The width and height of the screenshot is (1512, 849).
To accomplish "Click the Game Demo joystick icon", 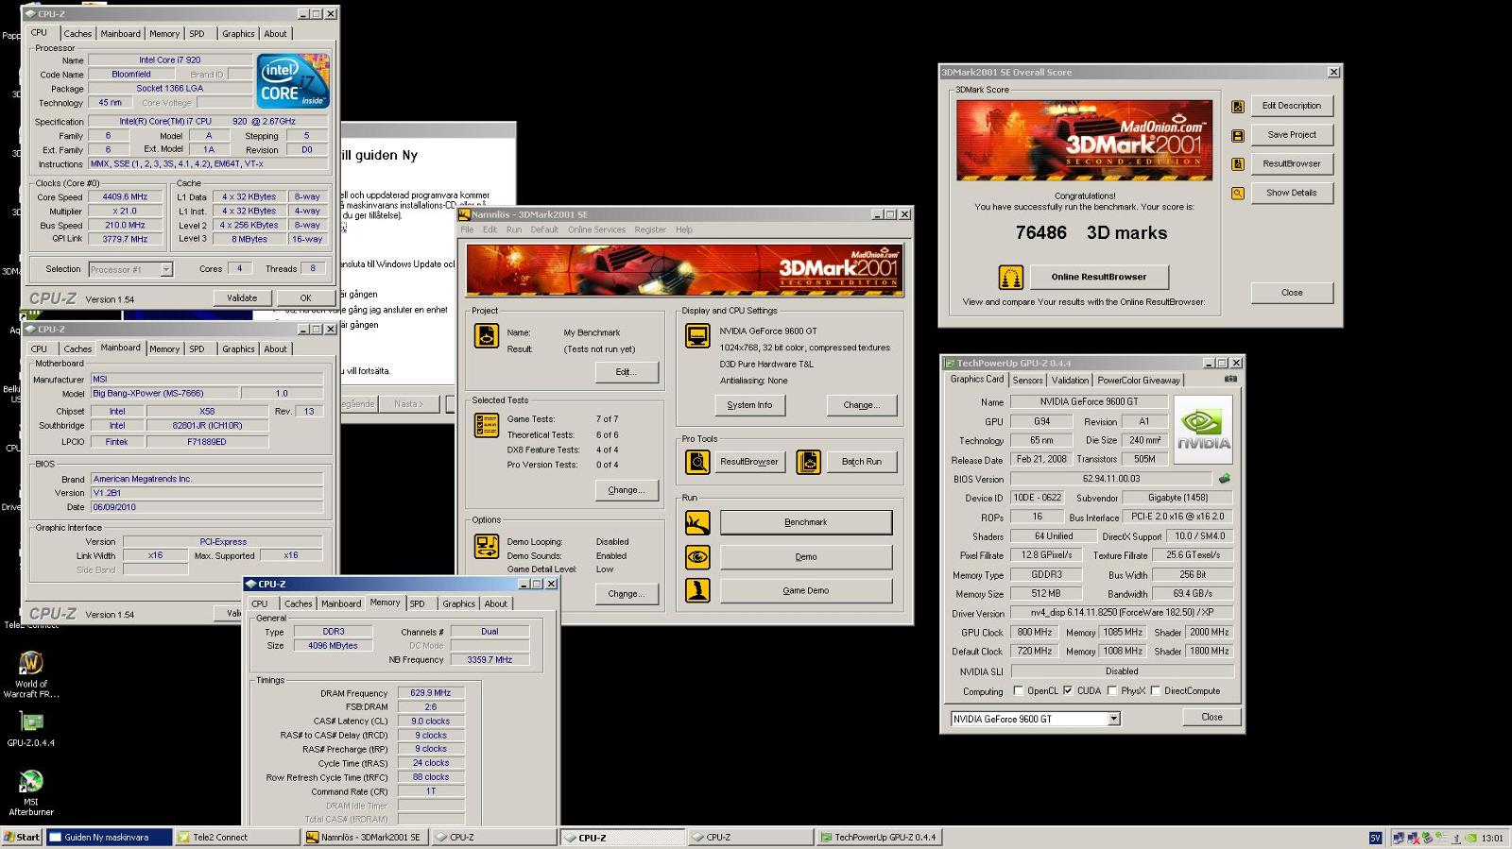I will coord(697,590).
